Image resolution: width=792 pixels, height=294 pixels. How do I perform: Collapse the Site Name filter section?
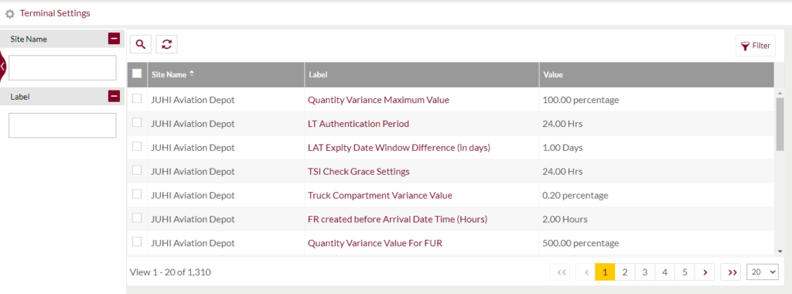pos(114,39)
